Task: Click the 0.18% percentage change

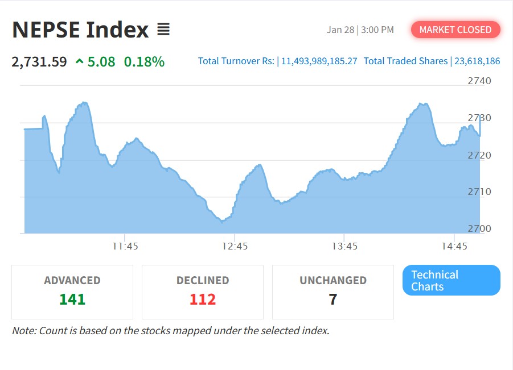Action: point(144,61)
